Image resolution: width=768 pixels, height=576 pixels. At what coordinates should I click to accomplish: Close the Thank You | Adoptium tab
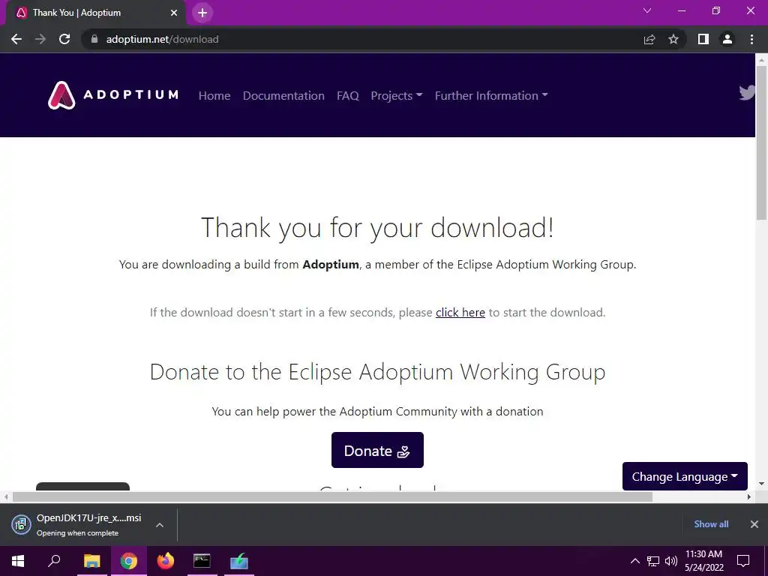coord(174,13)
